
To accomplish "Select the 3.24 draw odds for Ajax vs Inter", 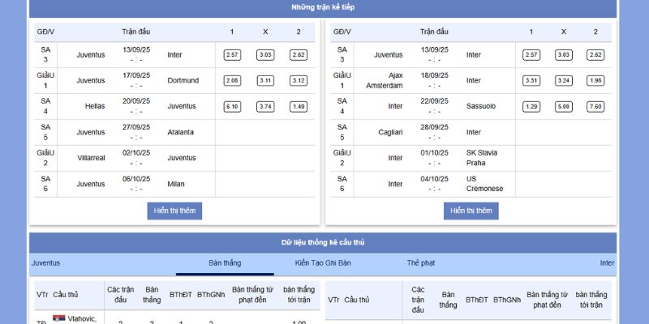I will (564, 80).
